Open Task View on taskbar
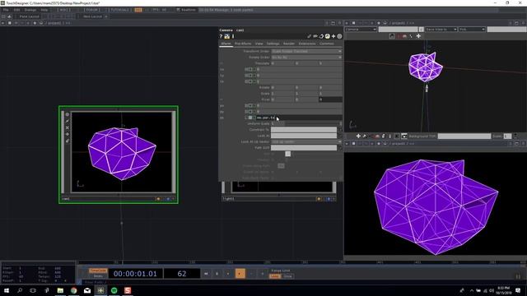 [33, 290]
